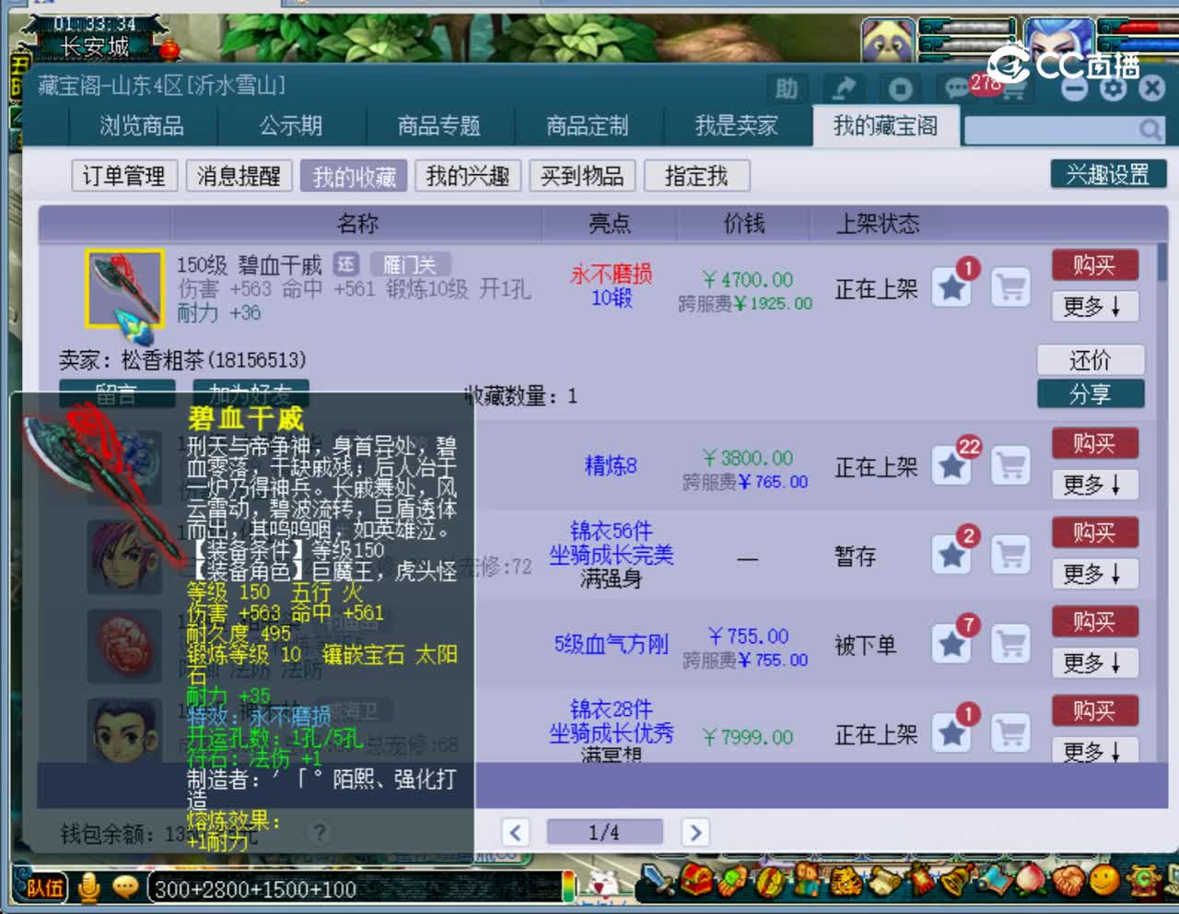Image resolution: width=1179 pixels, height=914 pixels.
Task: Open the red treasure chest inventory icon
Action: (x=696, y=880)
